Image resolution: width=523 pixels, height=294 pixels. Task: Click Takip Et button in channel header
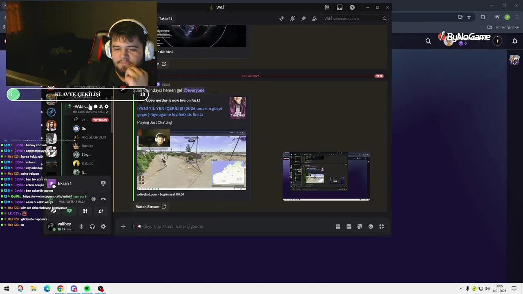coord(165,18)
